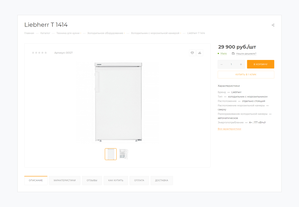299x207 pixels.
Task: Decrease quantity with the minus button
Action: coord(222,64)
